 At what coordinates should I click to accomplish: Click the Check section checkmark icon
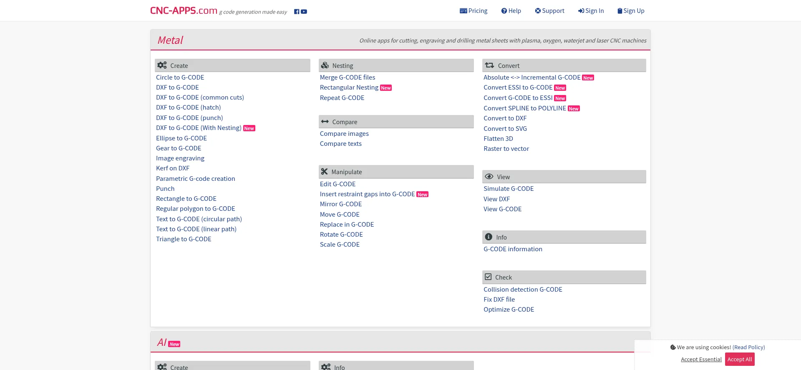pos(488,277)
